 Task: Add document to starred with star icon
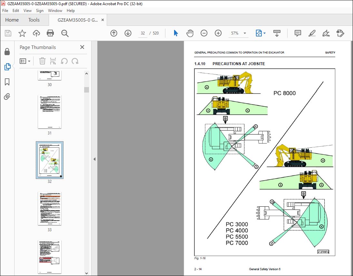(22, 33)
